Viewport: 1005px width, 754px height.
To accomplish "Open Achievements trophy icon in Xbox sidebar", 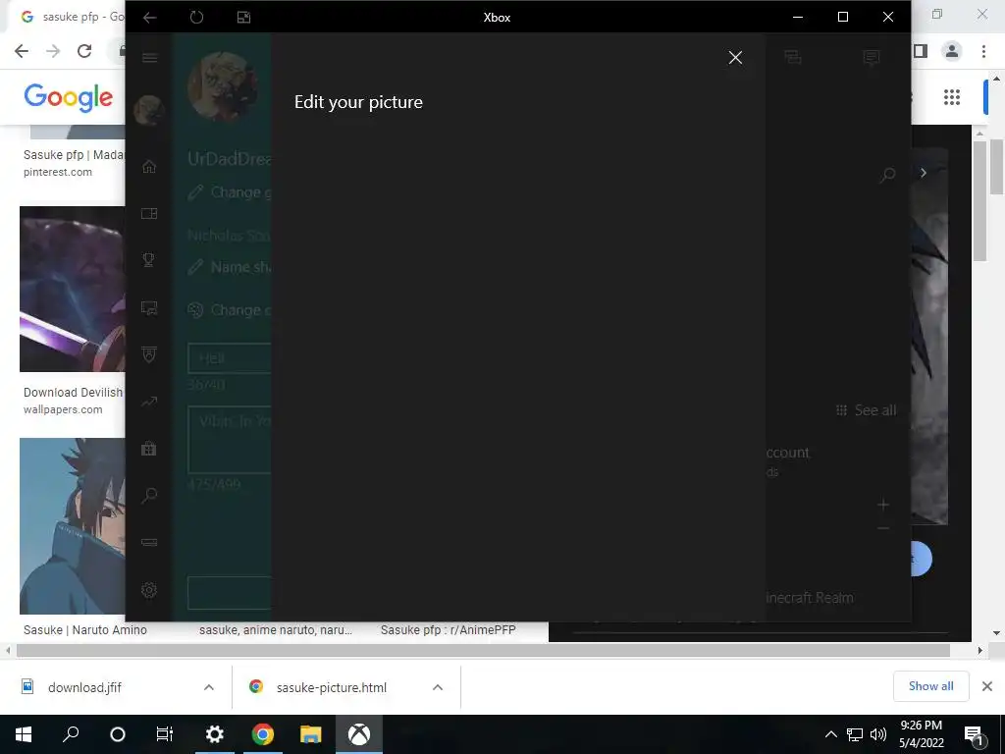I will pyautogui.click(x=149, y=260).
